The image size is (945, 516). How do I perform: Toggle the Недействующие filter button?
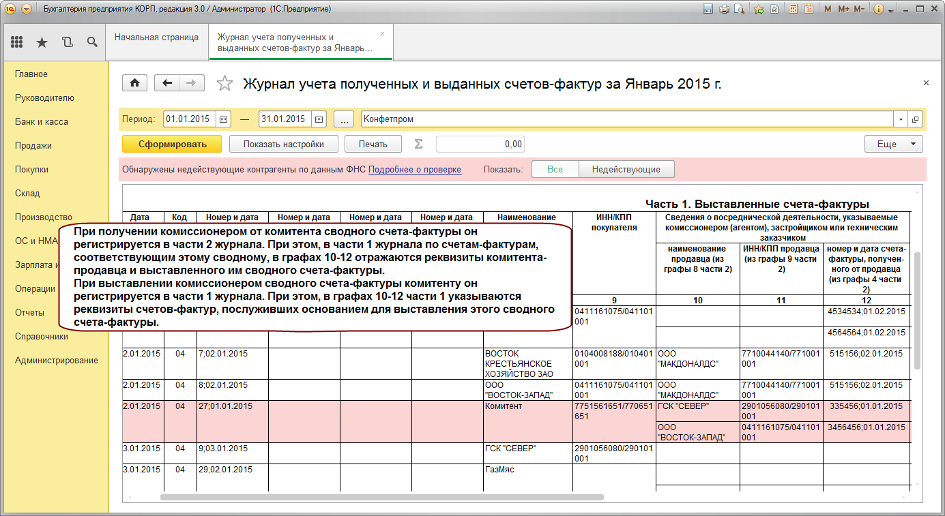click(x=626, y=169)
